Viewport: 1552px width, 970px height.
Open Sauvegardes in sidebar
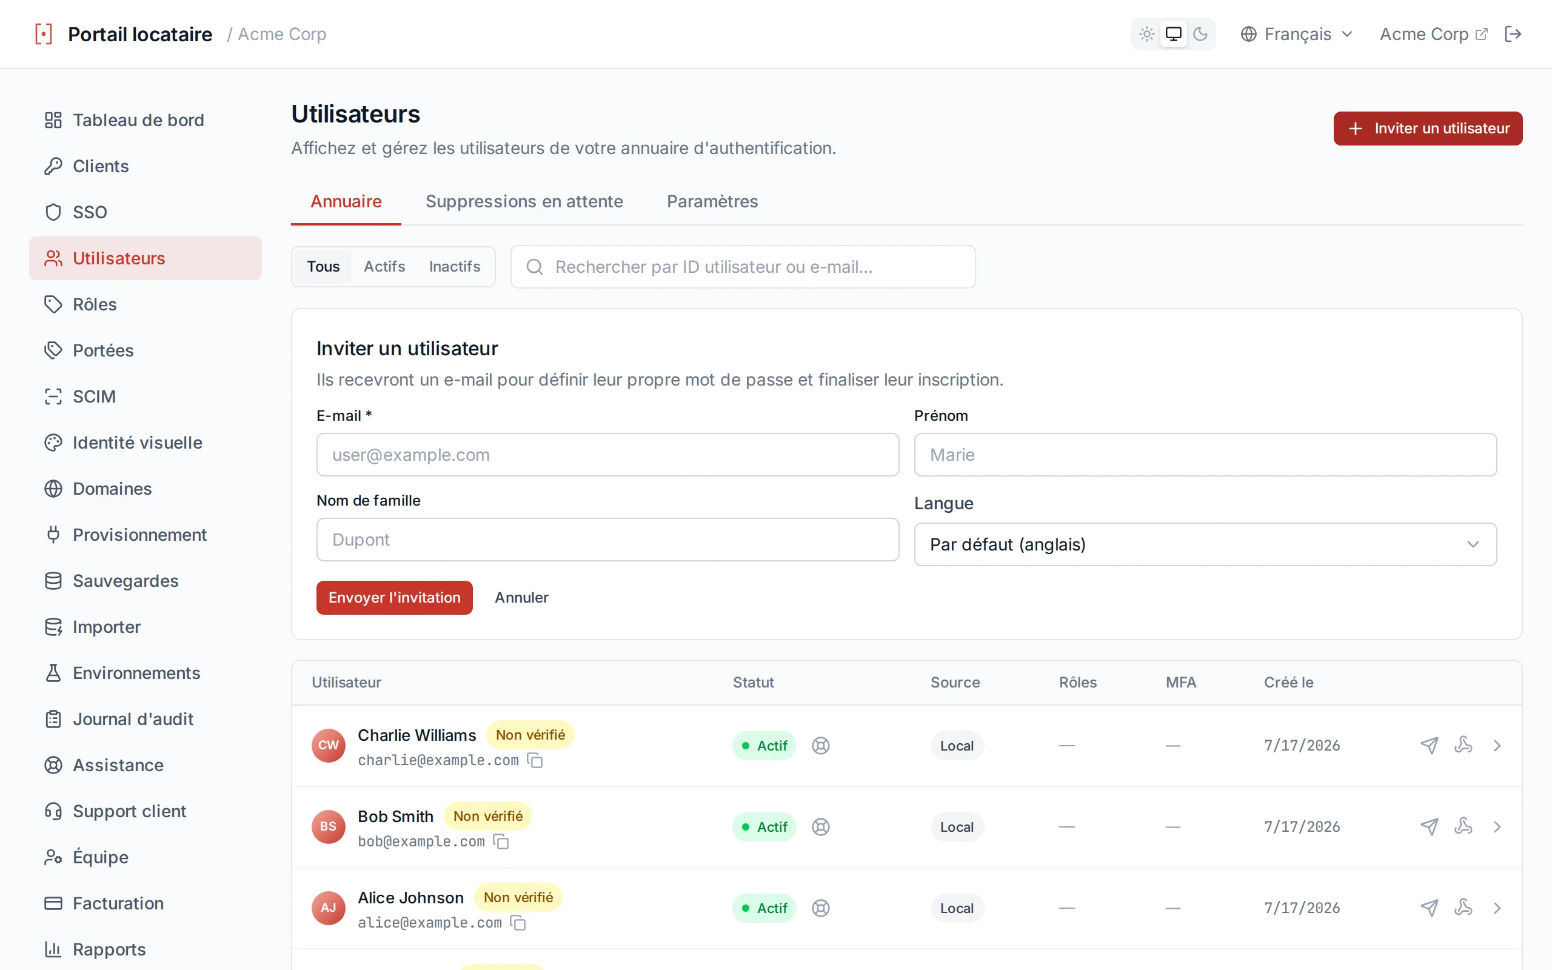click(145, 581)
